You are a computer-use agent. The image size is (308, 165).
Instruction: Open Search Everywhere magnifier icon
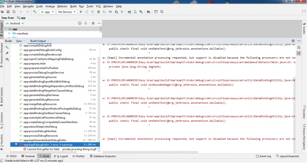[162, 12]
